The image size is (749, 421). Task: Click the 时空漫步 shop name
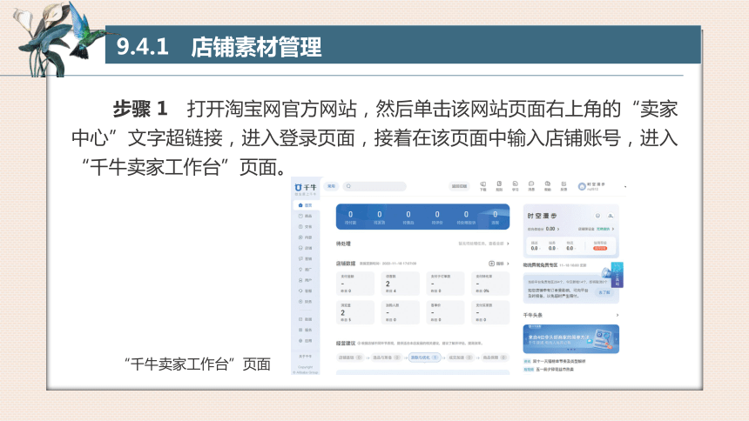coord(542,216)
